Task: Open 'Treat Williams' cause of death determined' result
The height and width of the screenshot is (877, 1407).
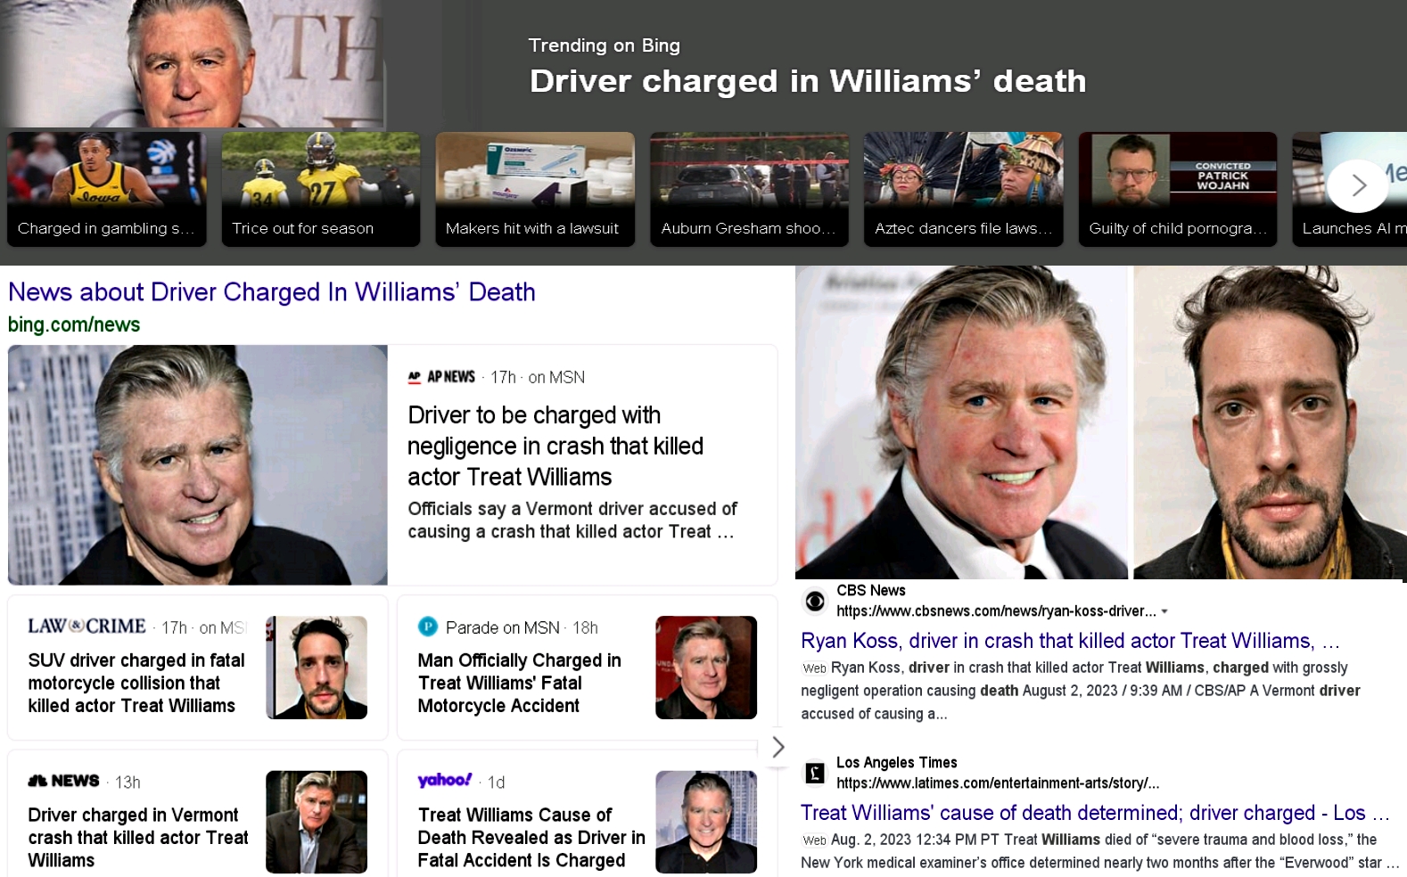Action: pos(1096,813)
